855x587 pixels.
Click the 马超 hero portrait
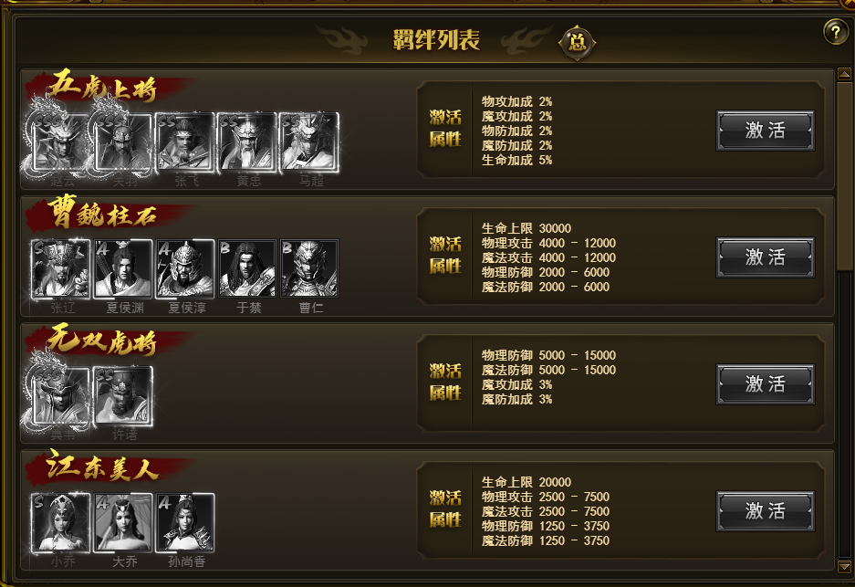(x=309, y=142)
